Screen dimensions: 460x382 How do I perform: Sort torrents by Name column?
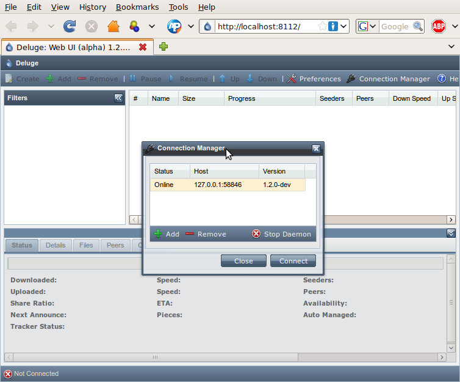click(163, 98)
